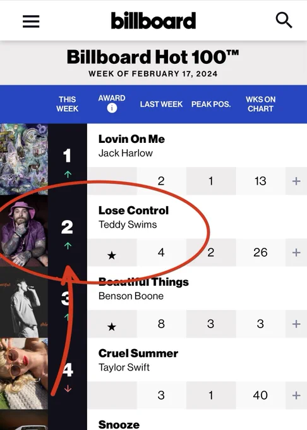Open the Benson Boone artist link
307x430 pixels.
(131, 296)
